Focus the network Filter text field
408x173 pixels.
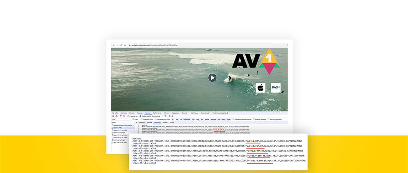[121, 119]
